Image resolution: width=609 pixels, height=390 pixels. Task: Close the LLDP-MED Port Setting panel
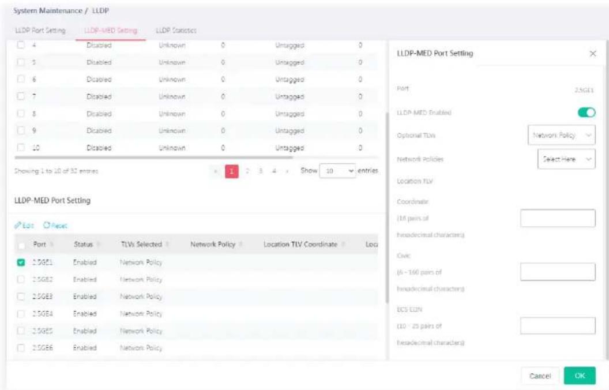coord(593,54)
